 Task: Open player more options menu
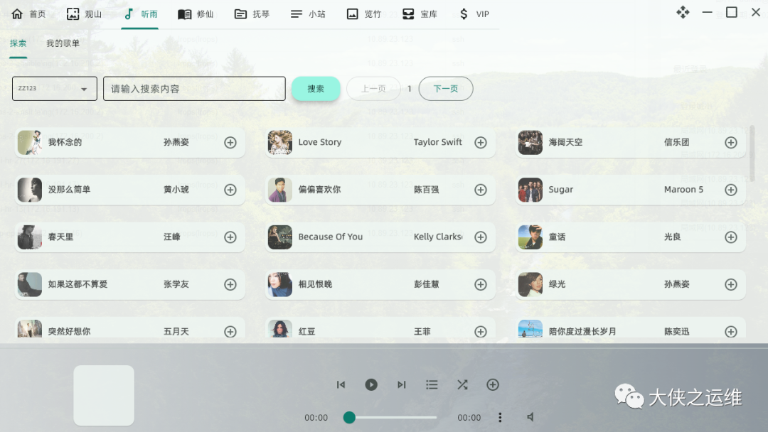click(x=500, y=417)
